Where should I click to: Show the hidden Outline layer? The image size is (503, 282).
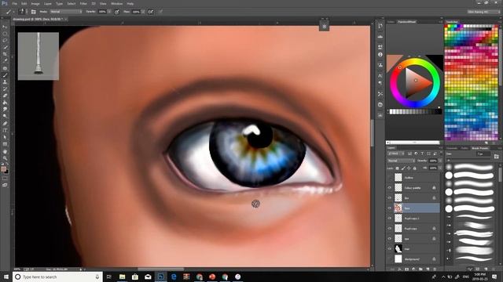pyautogui.click(x=390, y=177)
